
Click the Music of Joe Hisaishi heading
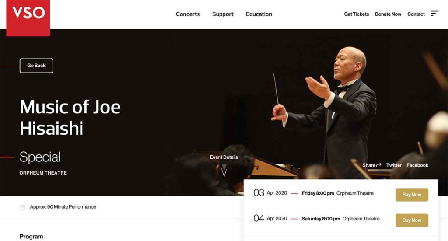point(70,117)
